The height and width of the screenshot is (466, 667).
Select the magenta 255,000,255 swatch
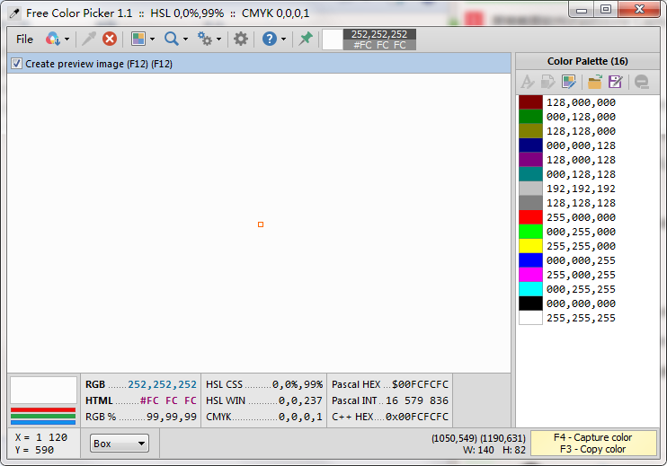[x=530, y=275]
